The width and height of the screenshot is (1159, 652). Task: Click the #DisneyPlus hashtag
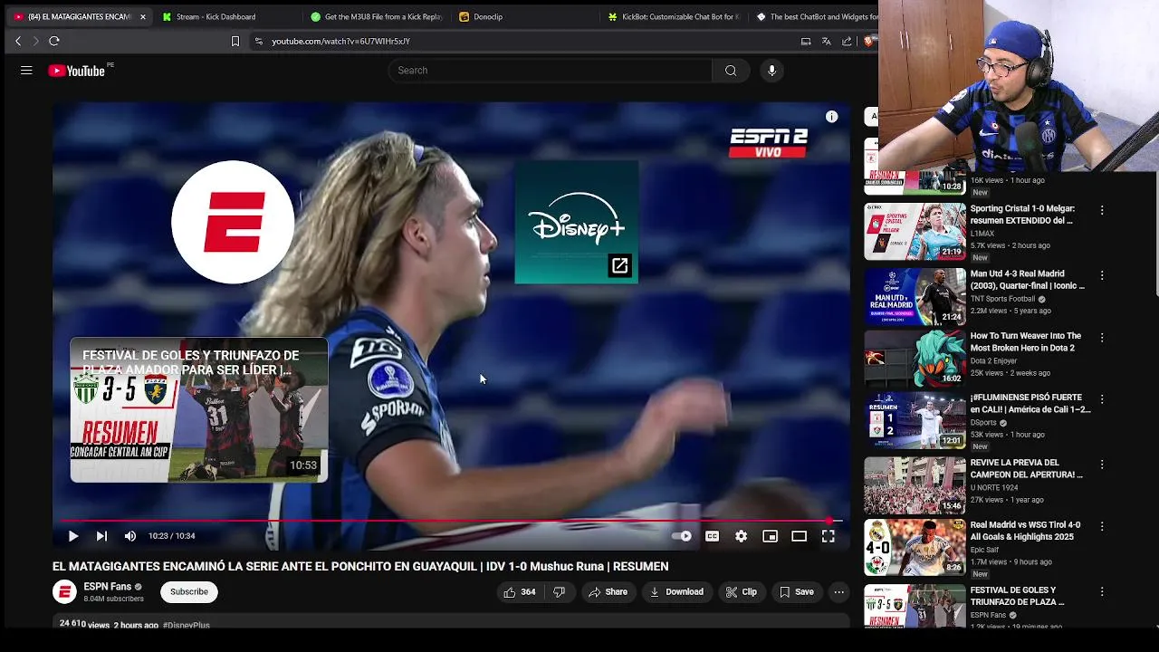click(187, 625)
